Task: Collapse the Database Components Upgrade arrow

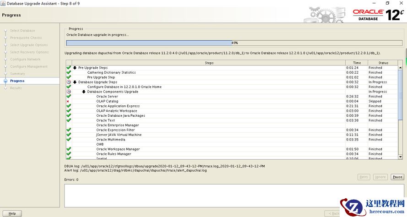Action: tap(84, 92)
